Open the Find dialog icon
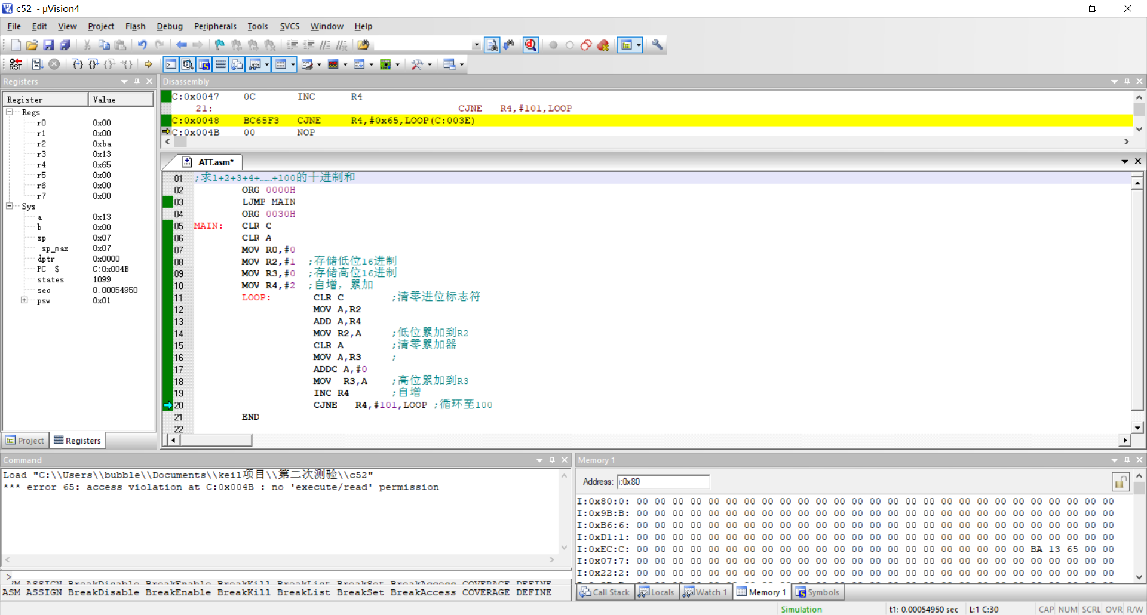The width and height of the screenshot is (1147, 615). click(x=492, y=45)
